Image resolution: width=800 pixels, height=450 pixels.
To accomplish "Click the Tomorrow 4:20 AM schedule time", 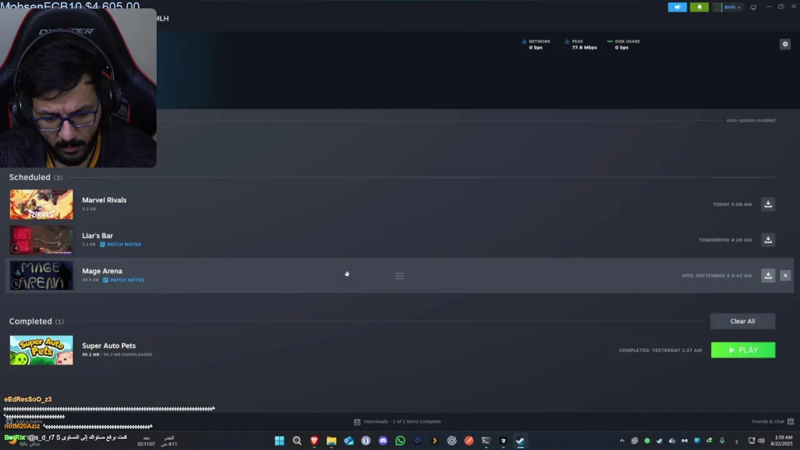I will tap(725, 240).
